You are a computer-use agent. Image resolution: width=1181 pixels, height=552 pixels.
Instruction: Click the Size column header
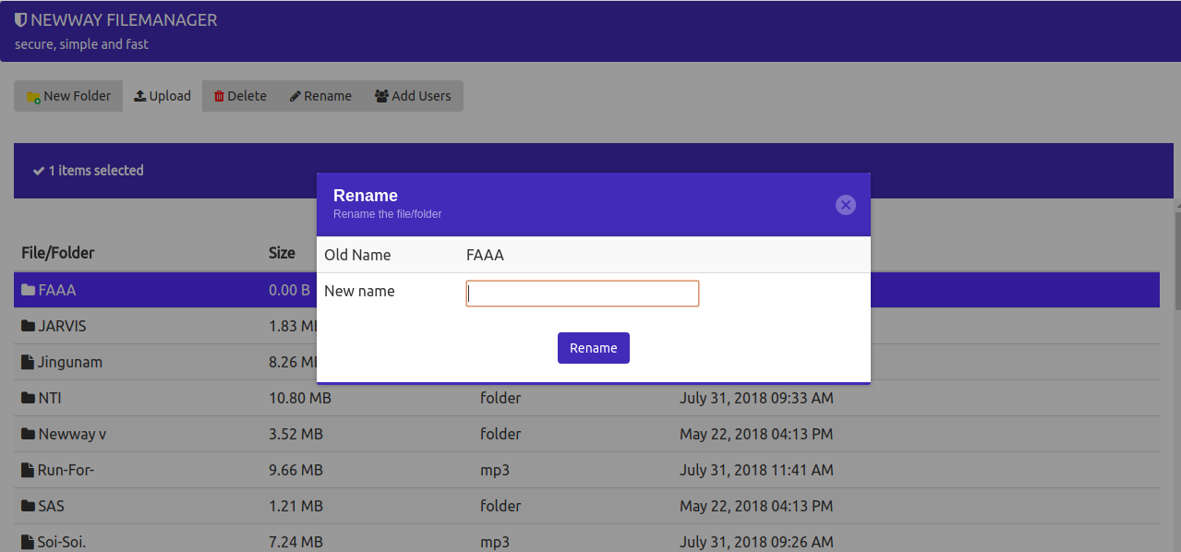pyautogui.click(x=282, y=253)
